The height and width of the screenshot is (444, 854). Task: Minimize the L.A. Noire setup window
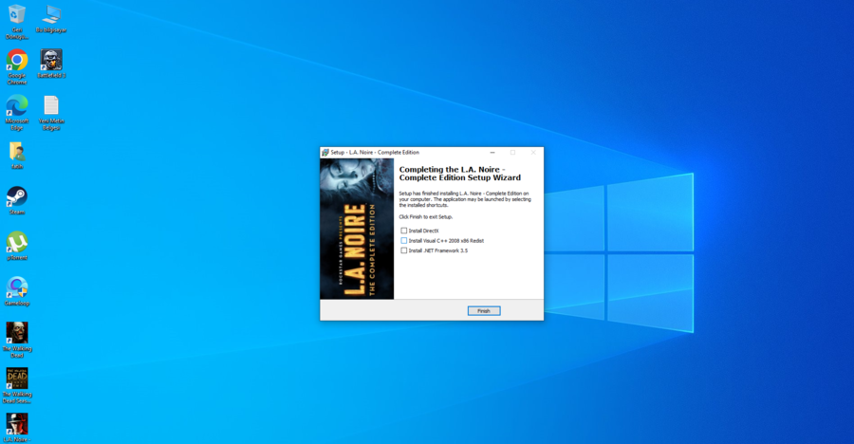tap(492, 153)
